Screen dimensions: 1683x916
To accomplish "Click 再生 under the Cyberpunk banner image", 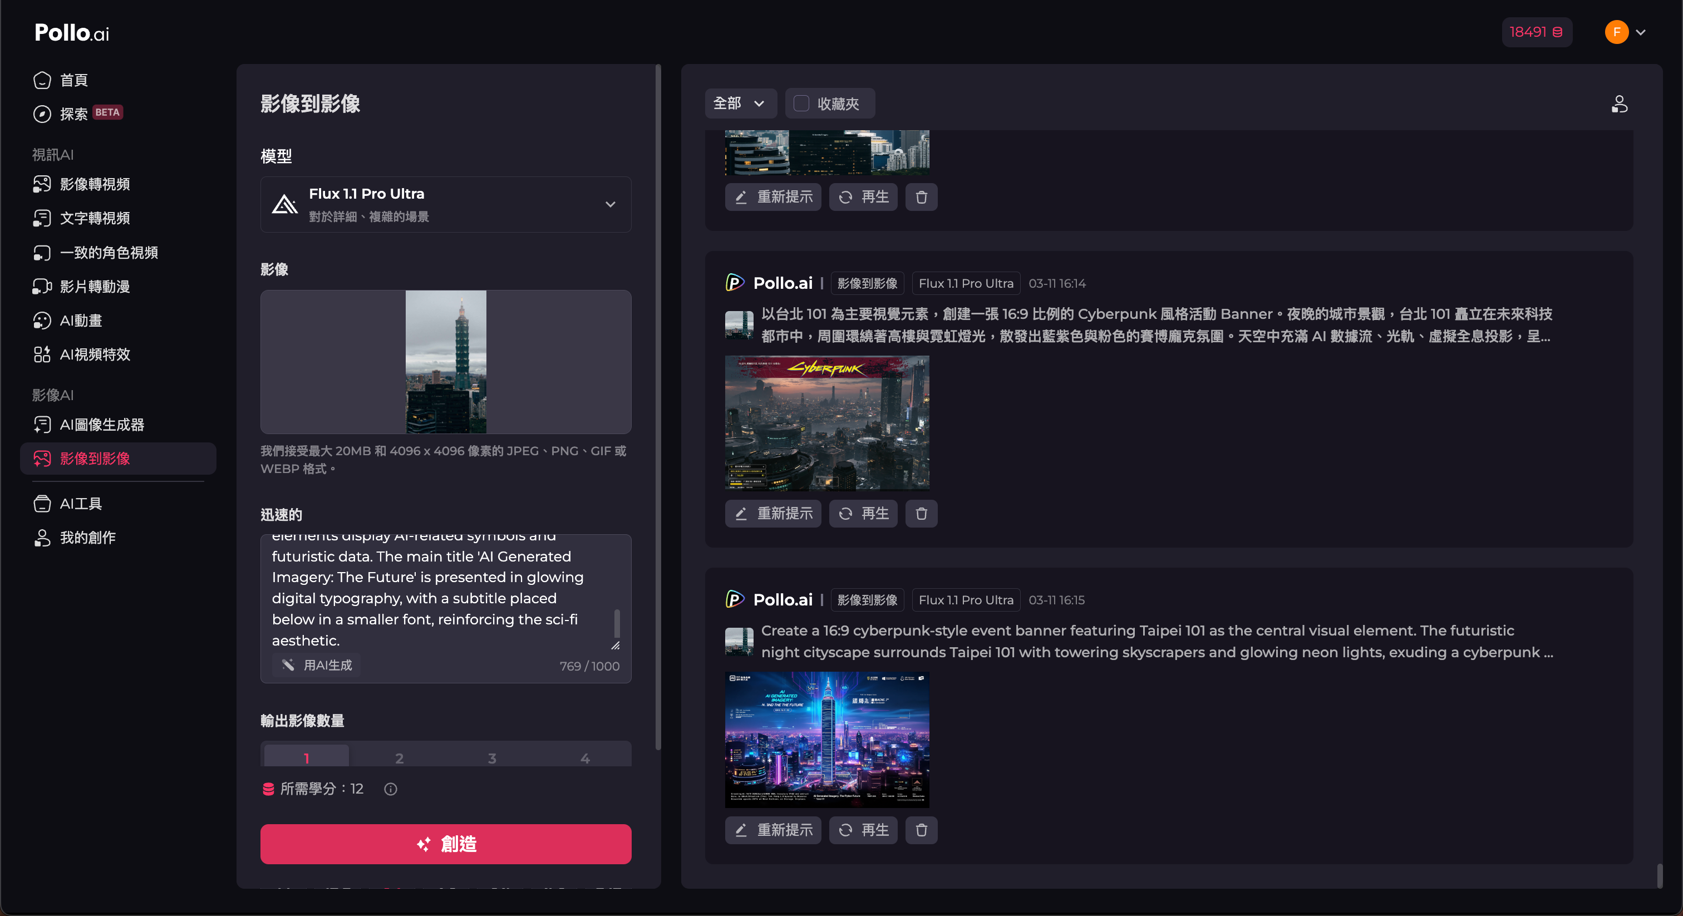I will point(863,514).
